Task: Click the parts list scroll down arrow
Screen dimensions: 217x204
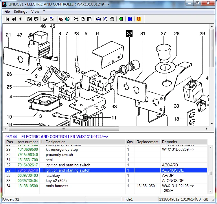Action: pos(210,191)
